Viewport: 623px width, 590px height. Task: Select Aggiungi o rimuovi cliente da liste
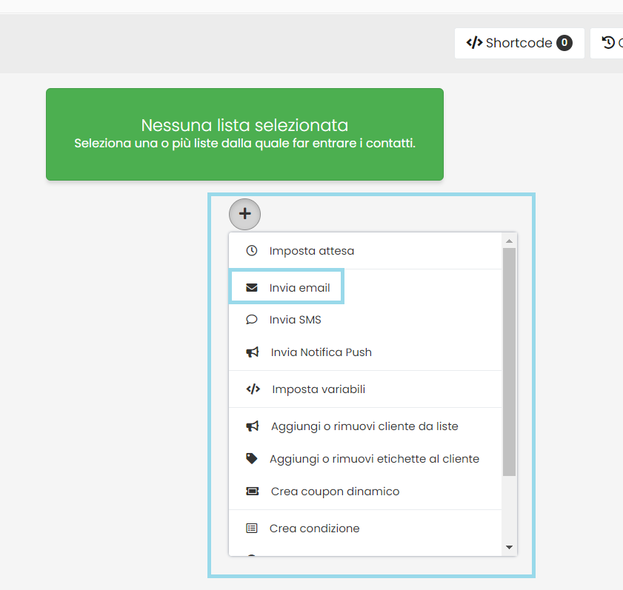[x=364, y=426]
